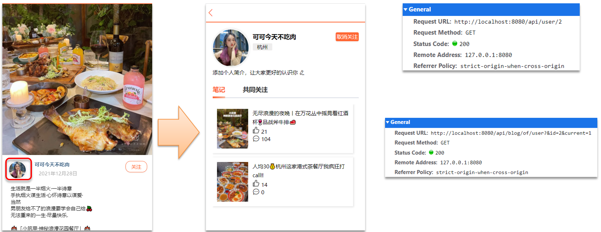The width and height of the screenshot is (601, 232).
Task: Open note thumbnail of 人均30 港式茶餐厅 post
Action: coord(233,182)
